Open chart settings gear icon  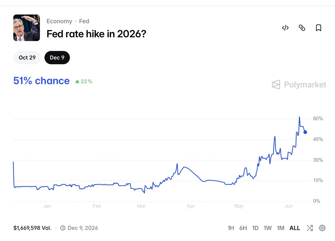click(x=322, y=228)
